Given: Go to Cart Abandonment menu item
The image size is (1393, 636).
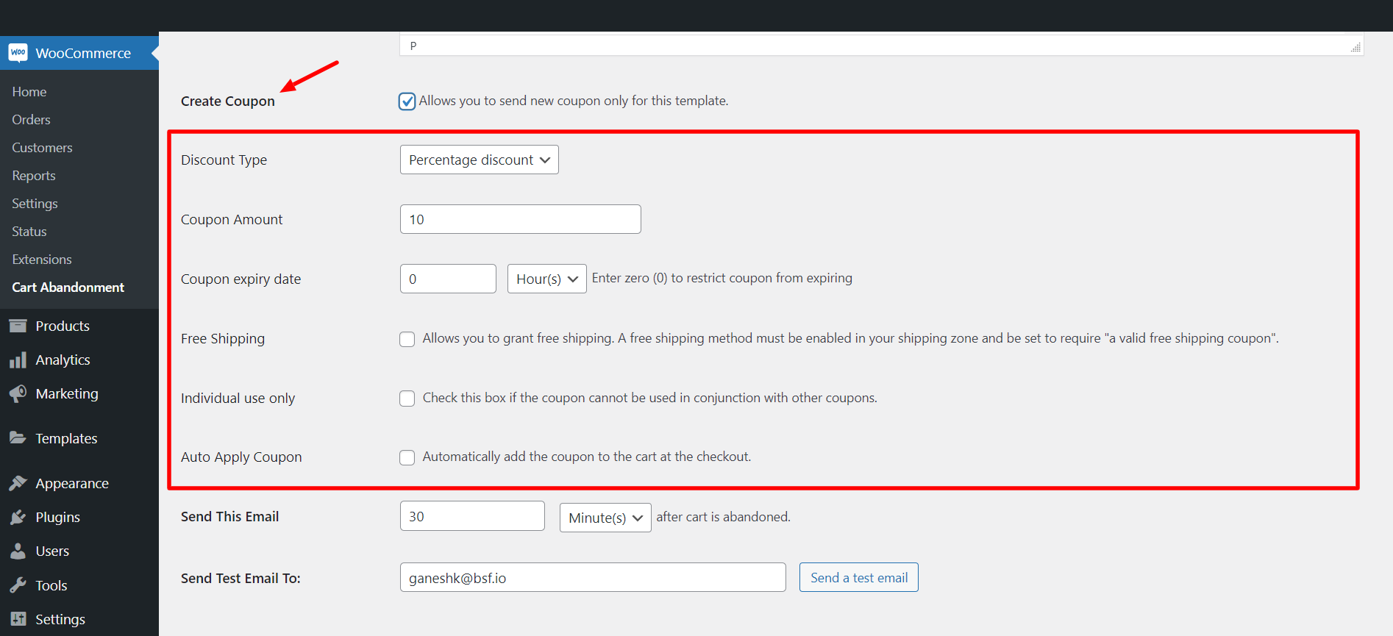Looking at the screenshot, I should coord(68,287).
